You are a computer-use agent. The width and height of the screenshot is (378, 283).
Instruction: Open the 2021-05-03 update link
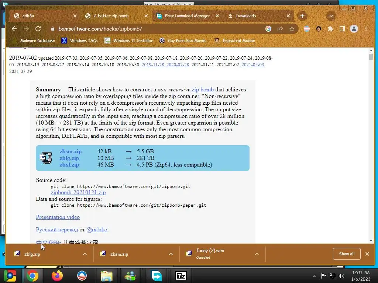tap(252, 65)
